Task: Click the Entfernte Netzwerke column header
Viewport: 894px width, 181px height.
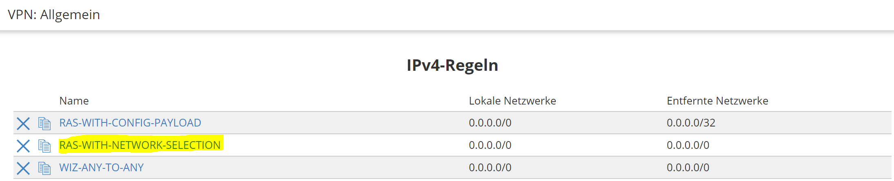Action: 717,101
